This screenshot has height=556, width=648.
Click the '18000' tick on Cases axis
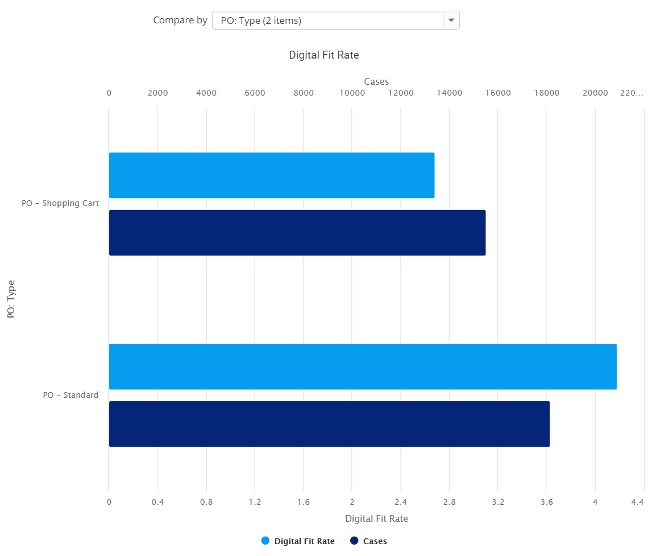(547, 93)
